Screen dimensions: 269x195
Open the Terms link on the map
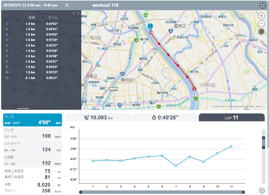259,107
